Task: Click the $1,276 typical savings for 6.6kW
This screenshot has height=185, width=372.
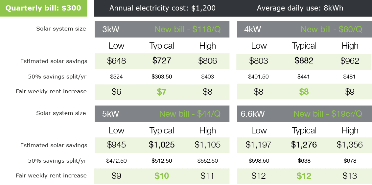Action: [x=304, y=145]
